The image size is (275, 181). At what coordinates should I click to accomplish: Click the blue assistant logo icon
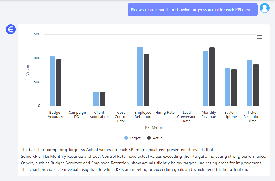[x=11, y=29]
